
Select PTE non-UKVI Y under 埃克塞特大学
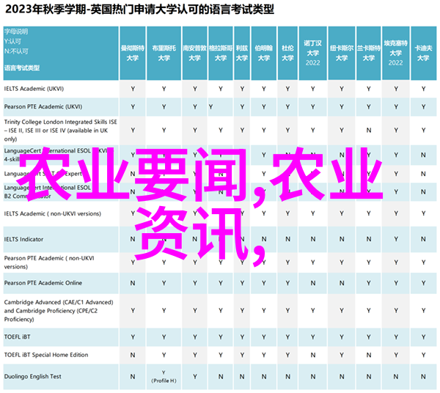[396, 262]
